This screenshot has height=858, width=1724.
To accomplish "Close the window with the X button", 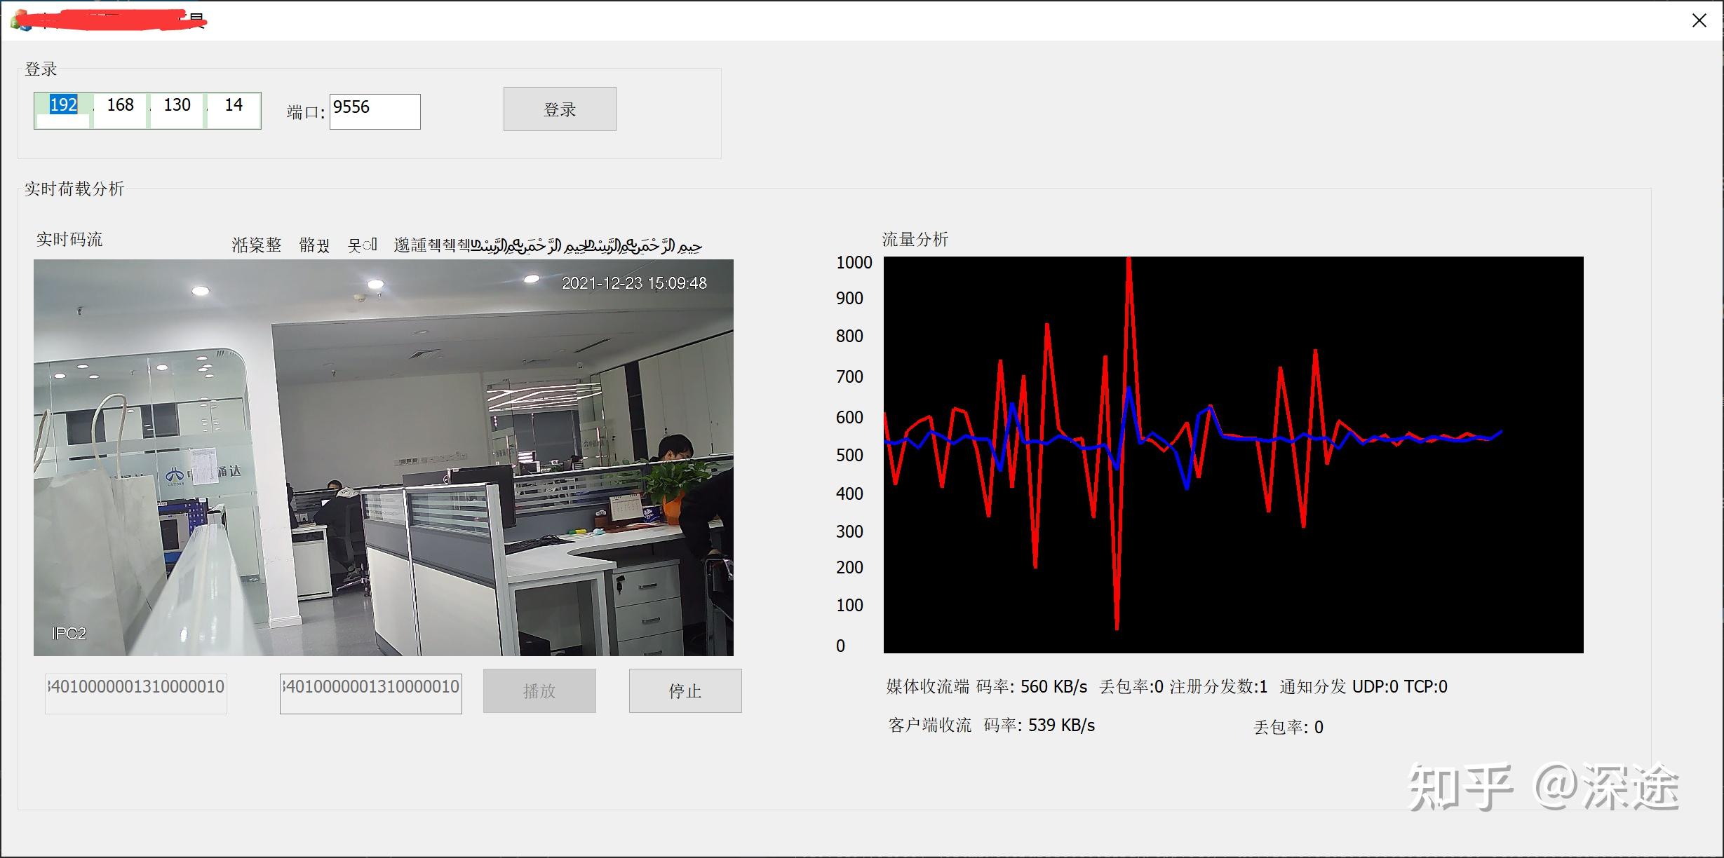I will pos(1699,21).
